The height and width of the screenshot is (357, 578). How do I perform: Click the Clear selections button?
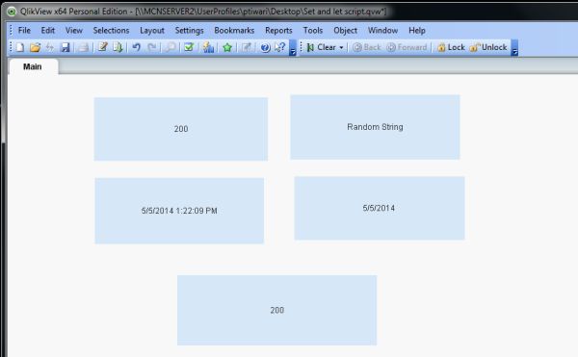322,47
